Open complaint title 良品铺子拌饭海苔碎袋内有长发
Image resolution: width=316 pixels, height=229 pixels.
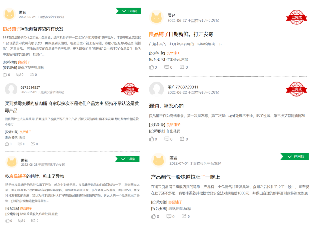(x=33, y=29)
